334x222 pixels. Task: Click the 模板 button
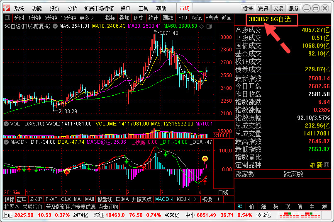pyautogui.click(x=207, y=199)
